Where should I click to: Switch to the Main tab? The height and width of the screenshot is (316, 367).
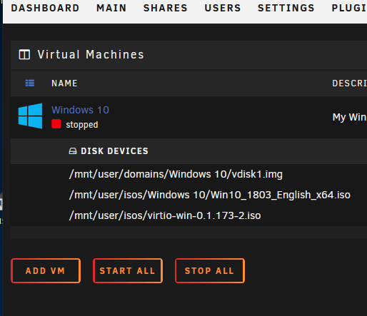pyautogui.click(x=111, y=8)
